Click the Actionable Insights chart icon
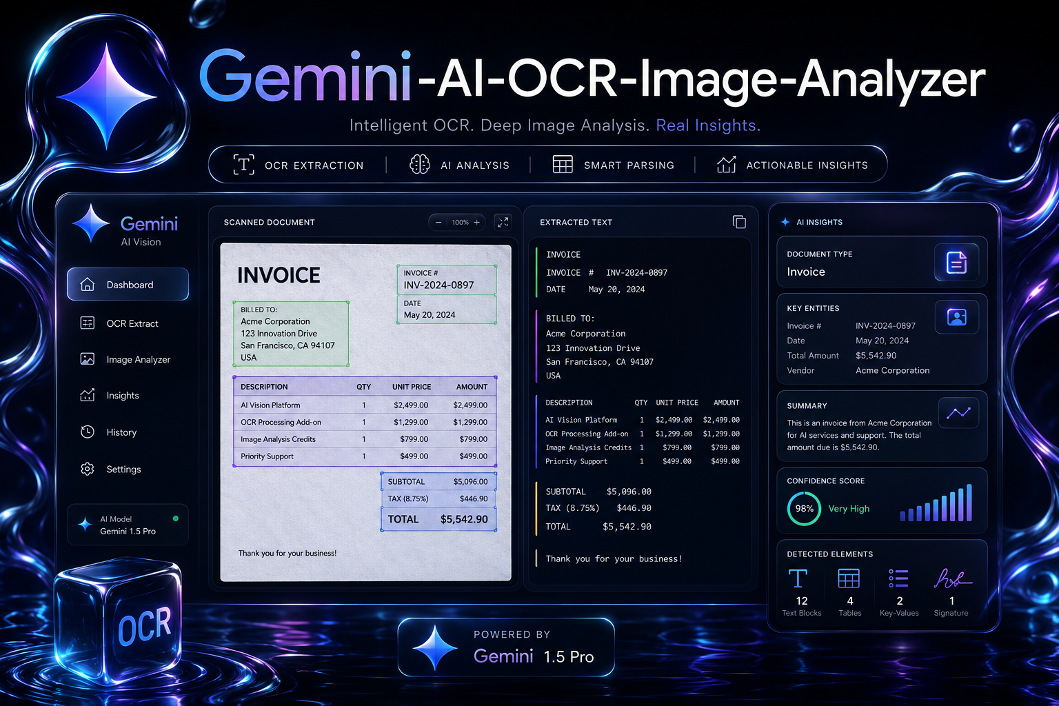This screenshot has height=706, width=1059. pos(727,164)
